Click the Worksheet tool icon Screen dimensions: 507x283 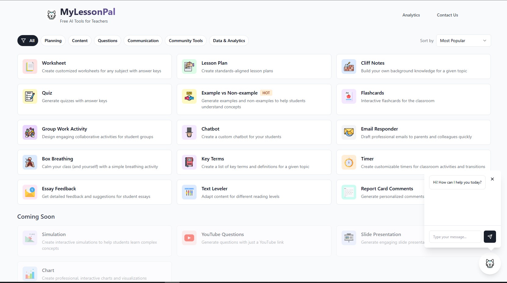tap(30, 66)
